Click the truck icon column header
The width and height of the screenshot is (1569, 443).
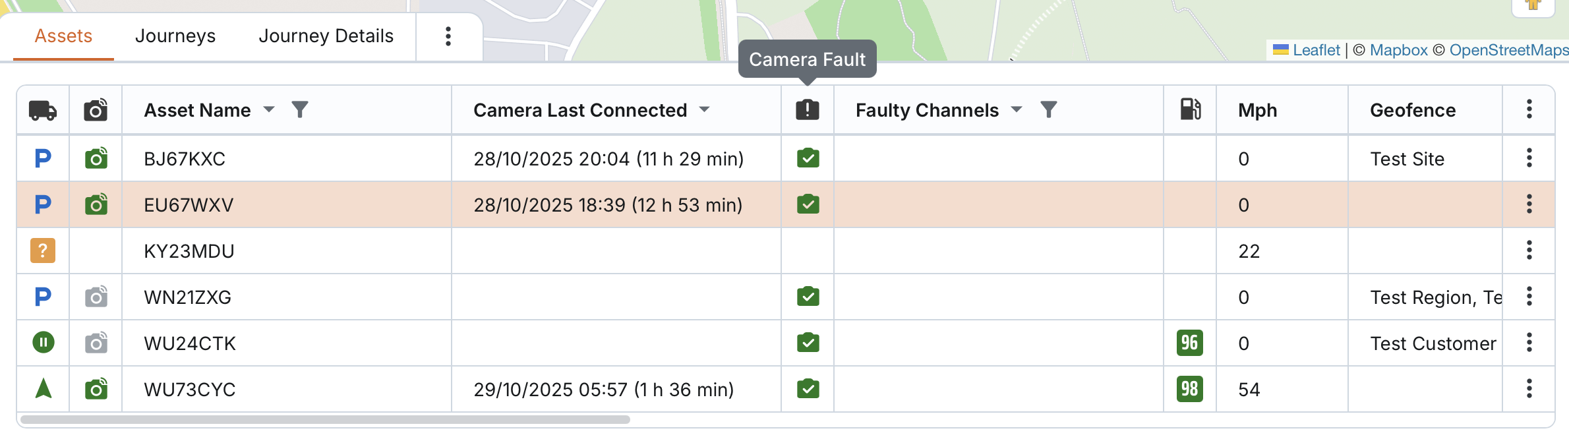(43, 110)
